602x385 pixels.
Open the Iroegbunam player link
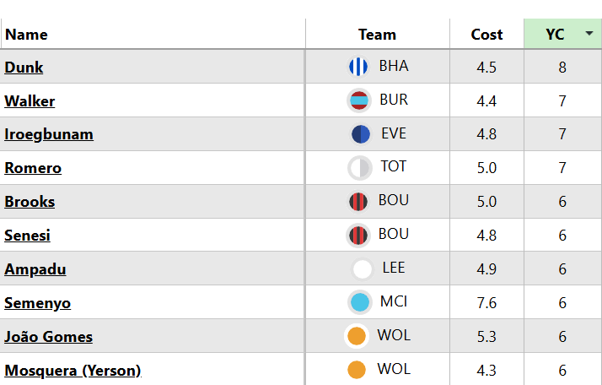[x=49, y=134]
